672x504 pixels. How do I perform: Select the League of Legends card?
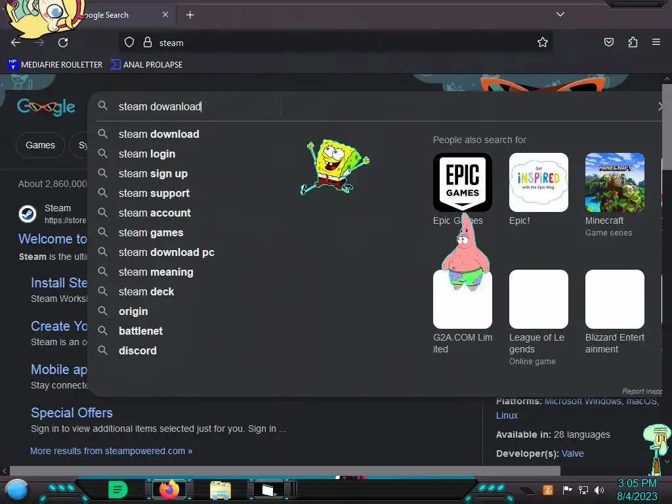click(539, 317)
